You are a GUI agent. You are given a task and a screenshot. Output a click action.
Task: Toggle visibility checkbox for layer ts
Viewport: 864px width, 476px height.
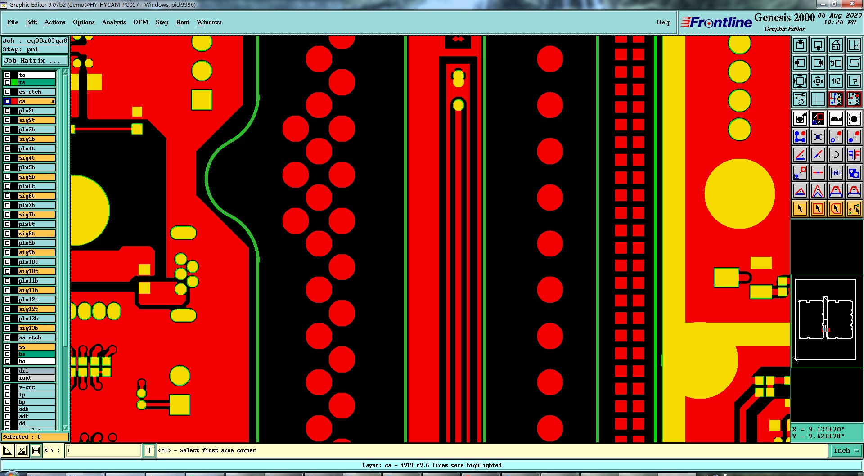(x=7, y=82)
